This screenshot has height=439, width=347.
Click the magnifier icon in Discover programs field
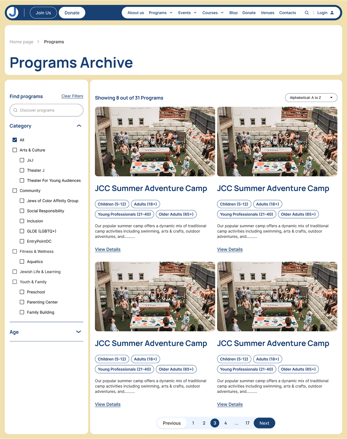click(16, 110)
